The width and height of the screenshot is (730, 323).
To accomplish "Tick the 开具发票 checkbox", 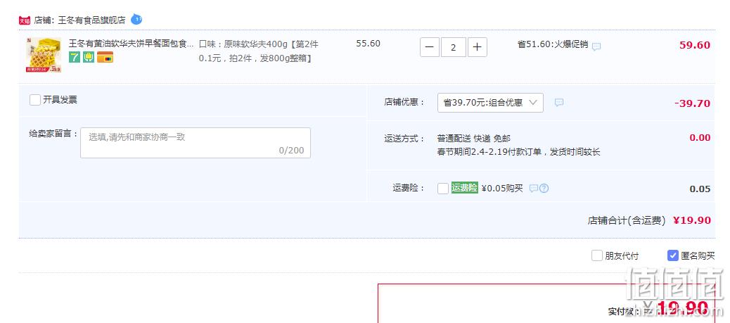I will pos(35,100).
